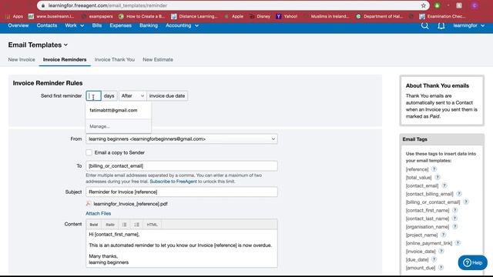The height and width of the screenshot is (277, 493).
Task: Open help for the [organisation_name] tag
Action: tap(454, 226)
